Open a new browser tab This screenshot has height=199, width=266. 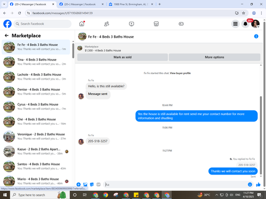160,4
